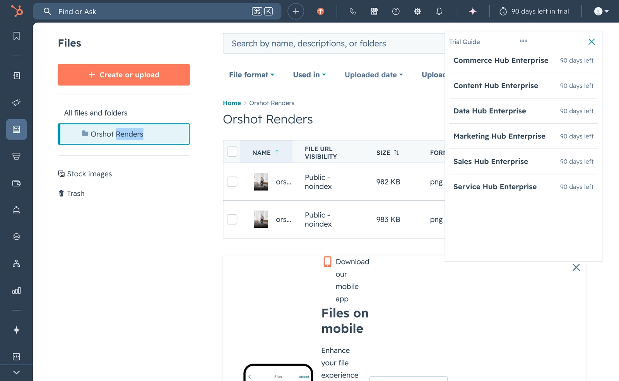
Task: Click the Home breadcrumb link
Action: click(232, 103)
